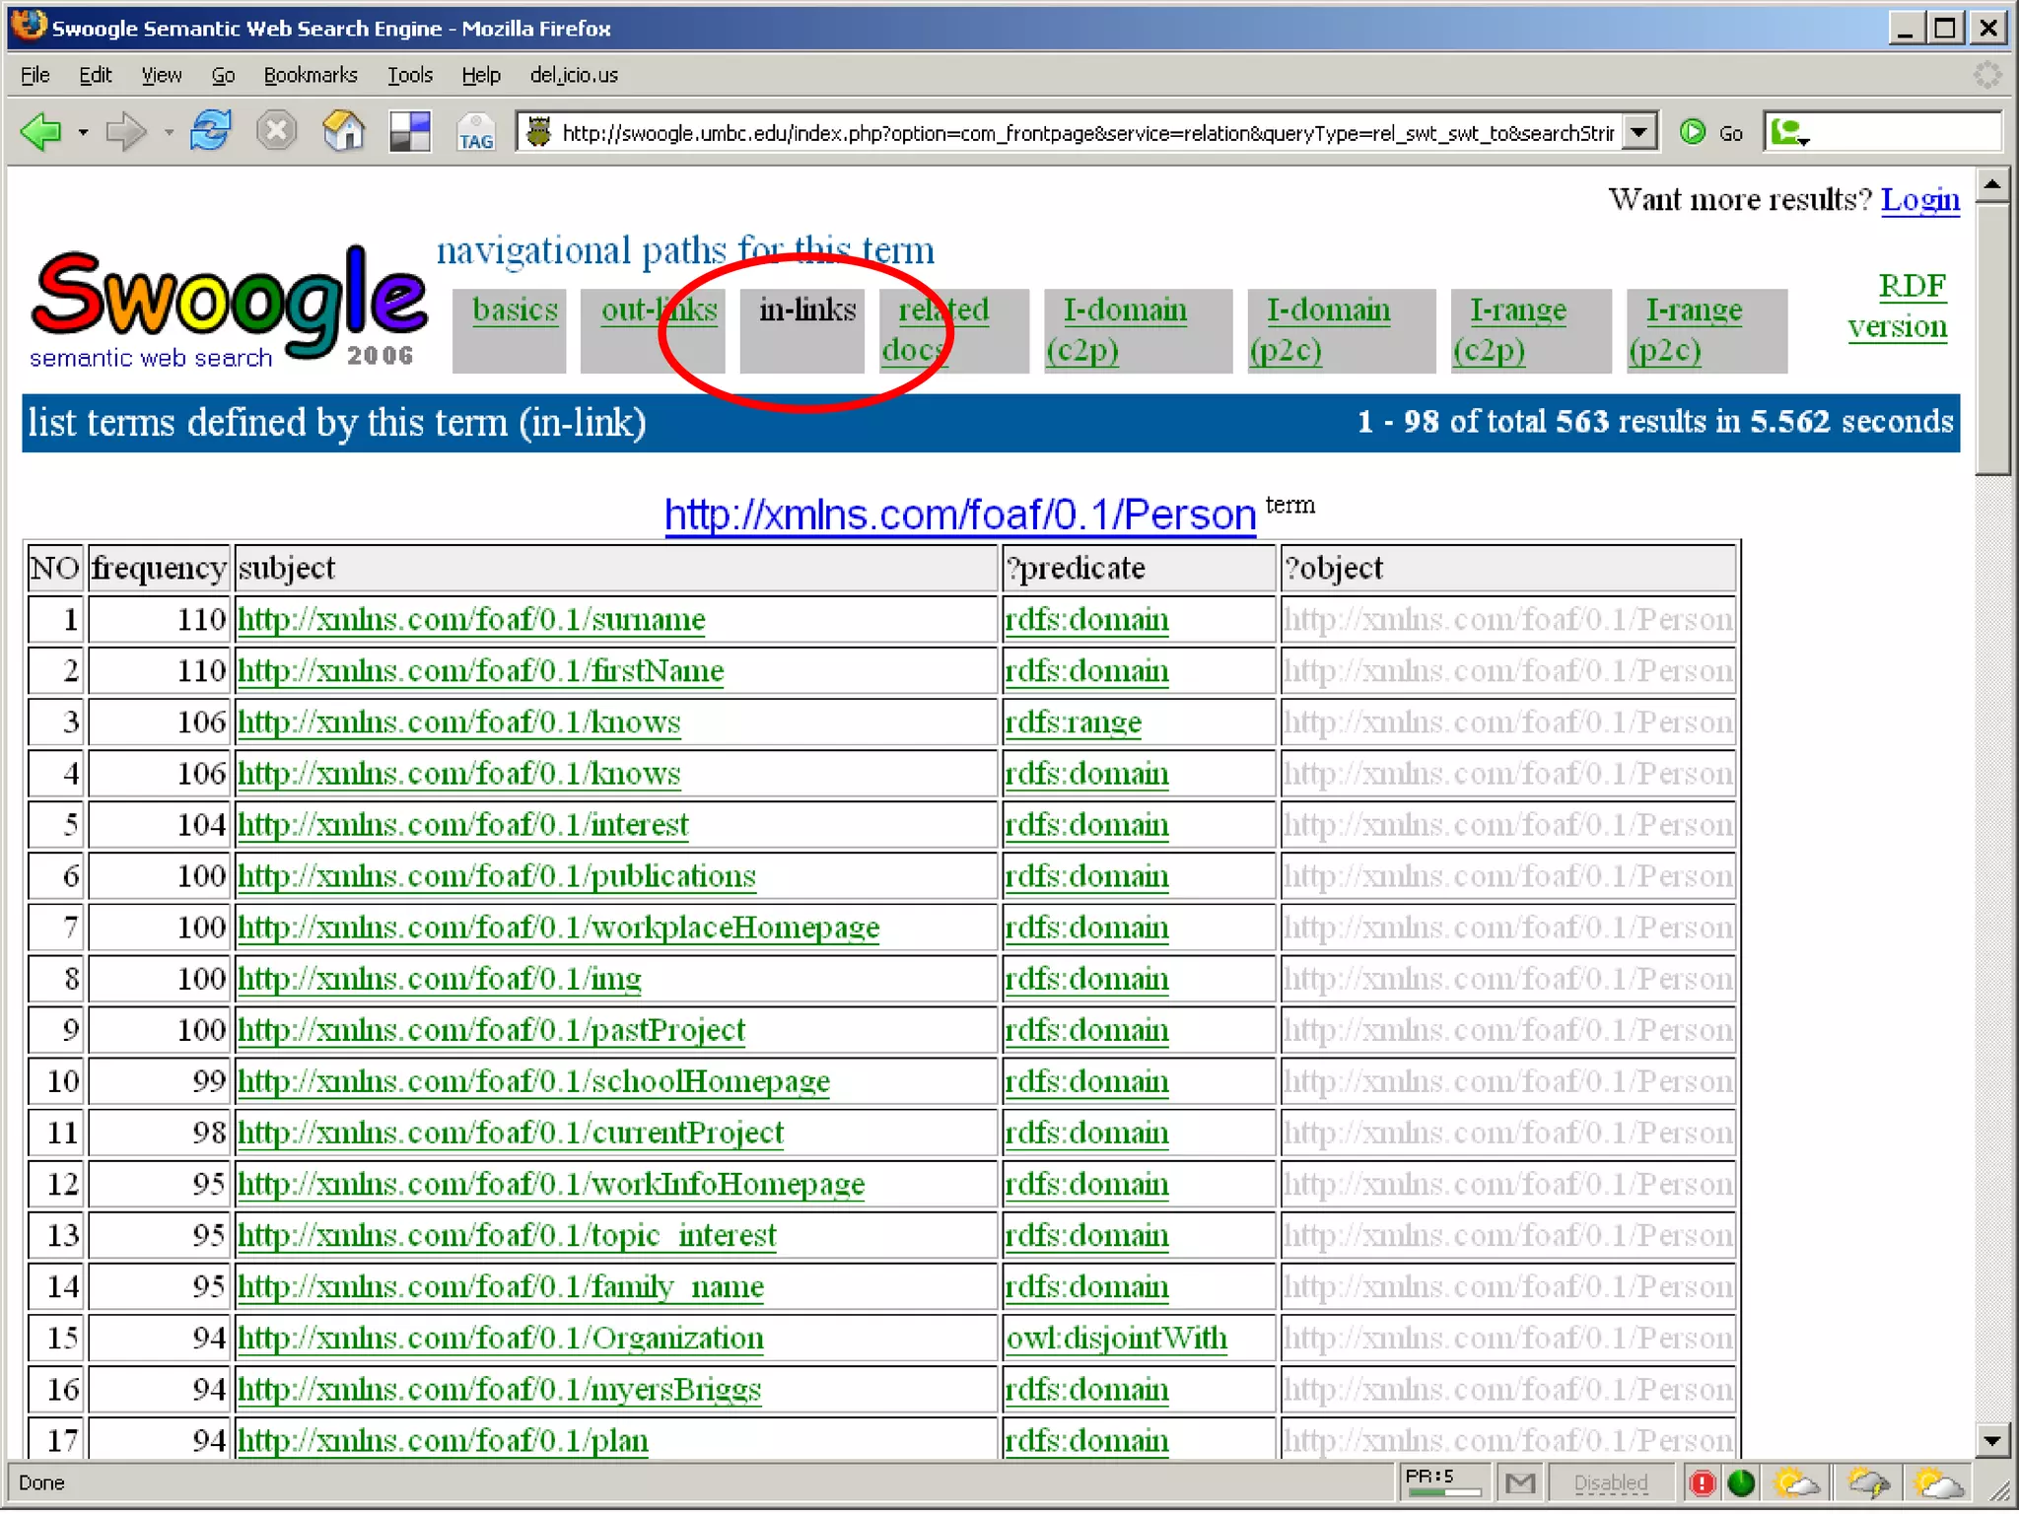The image size is (2019, 1514).
Task: Click the Login link
Action: pyautogui.click(x=1918, y=200)
